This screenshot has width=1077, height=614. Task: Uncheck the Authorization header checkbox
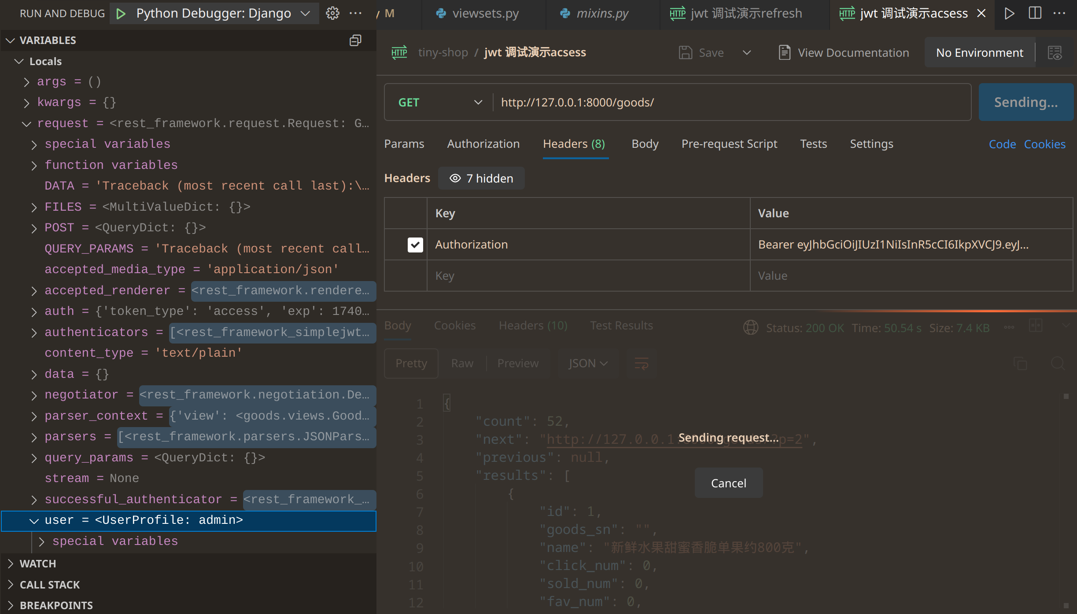415,245
